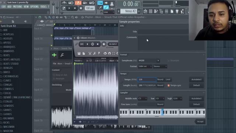The height and width of the screenshot is (133, 236).
Task: Toggle the metronome icon
Action: (x=64, y=3)
